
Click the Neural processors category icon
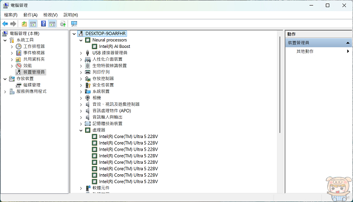tap(88, 40)
